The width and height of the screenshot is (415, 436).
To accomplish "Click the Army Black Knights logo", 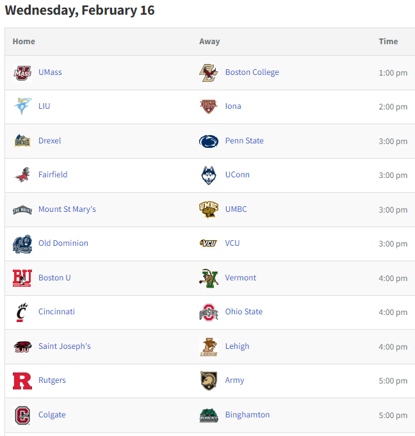I will coord(209,381).
